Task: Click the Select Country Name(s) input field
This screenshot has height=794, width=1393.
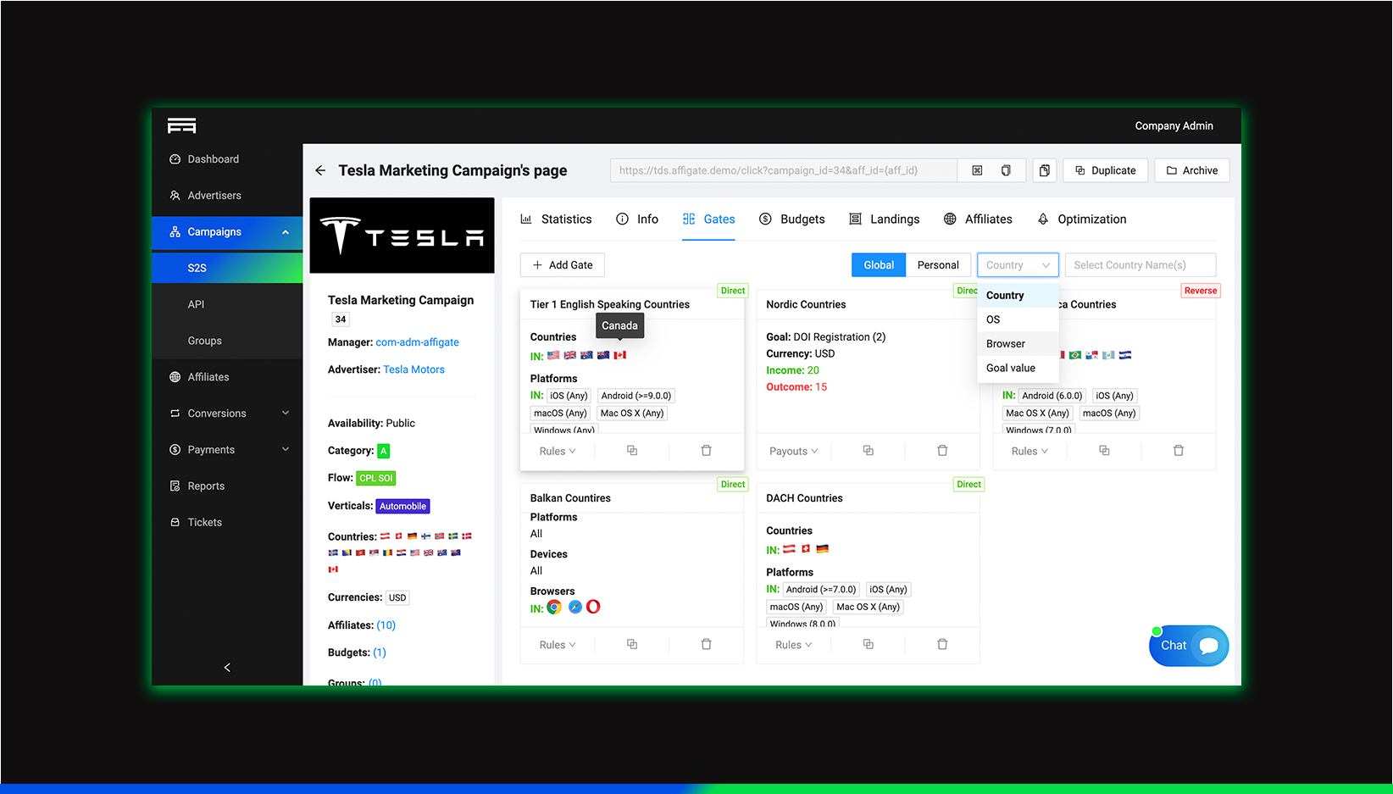Action: coord(1140,264)
